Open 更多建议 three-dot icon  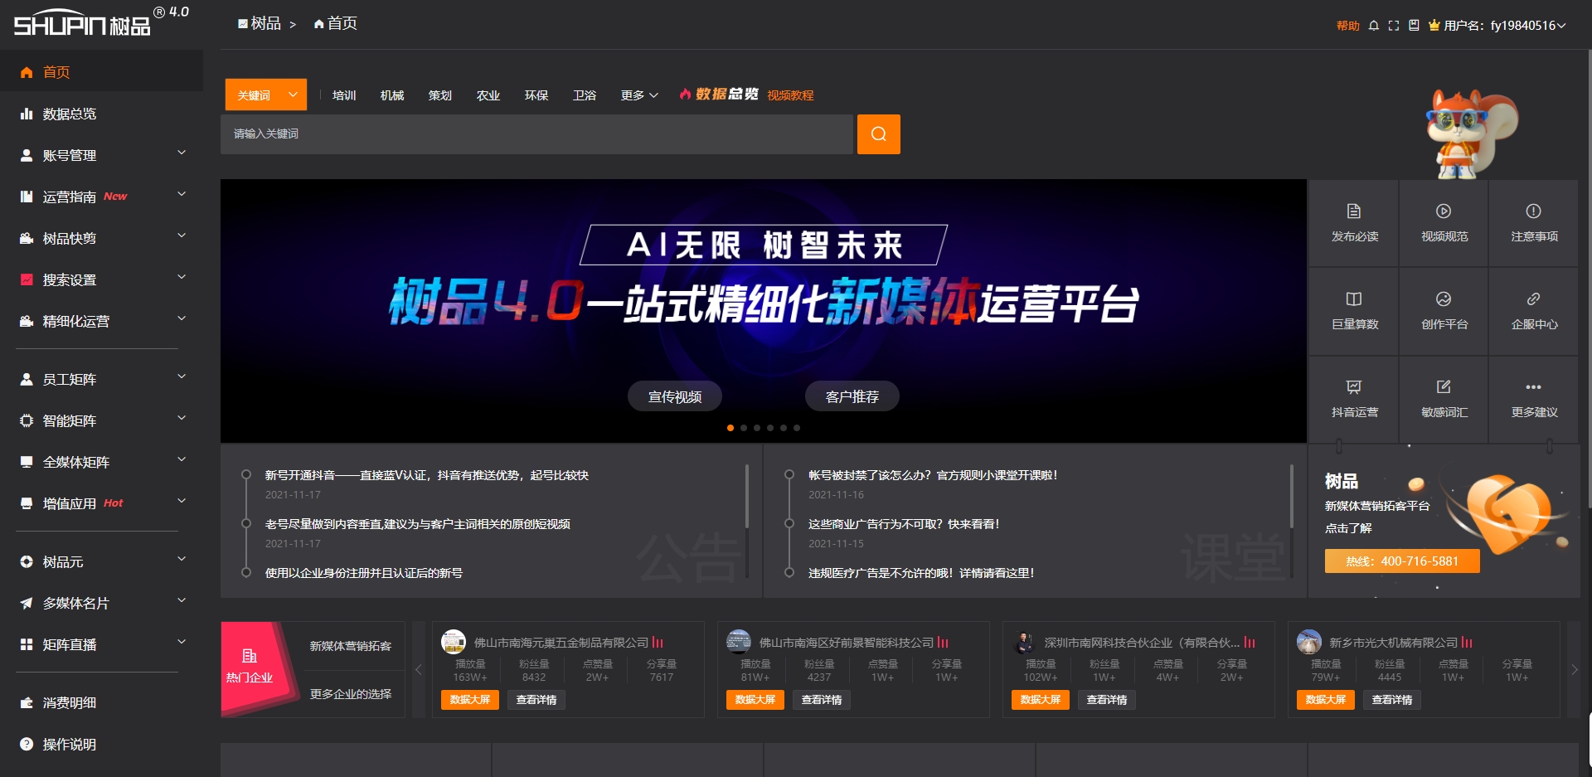coord(1534,387)
